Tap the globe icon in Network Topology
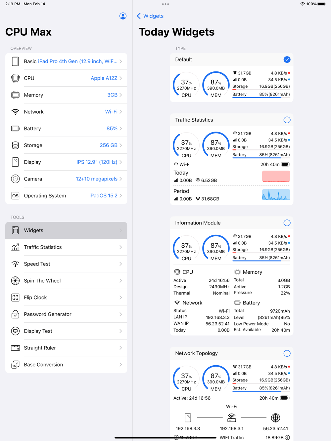Image resolution: width=331 pixels, height=441 pixels. (275, 418)
